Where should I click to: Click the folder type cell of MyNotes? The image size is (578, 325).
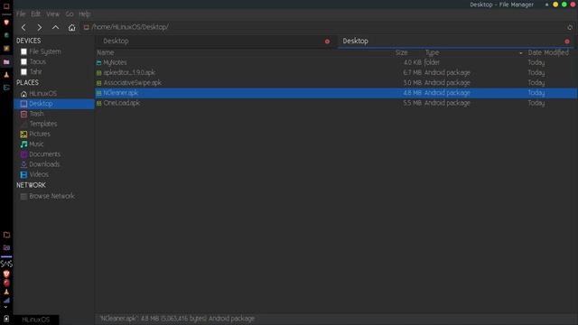click(x=432, y=62)
